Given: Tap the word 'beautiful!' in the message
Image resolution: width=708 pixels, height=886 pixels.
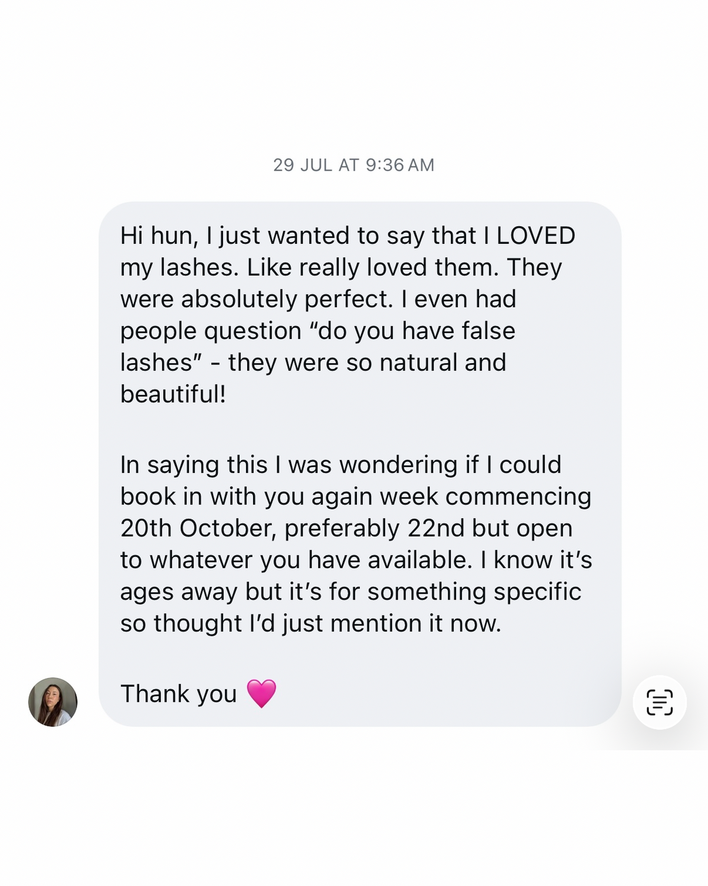Looking at the screenshot, I should [x=173, y=394].
